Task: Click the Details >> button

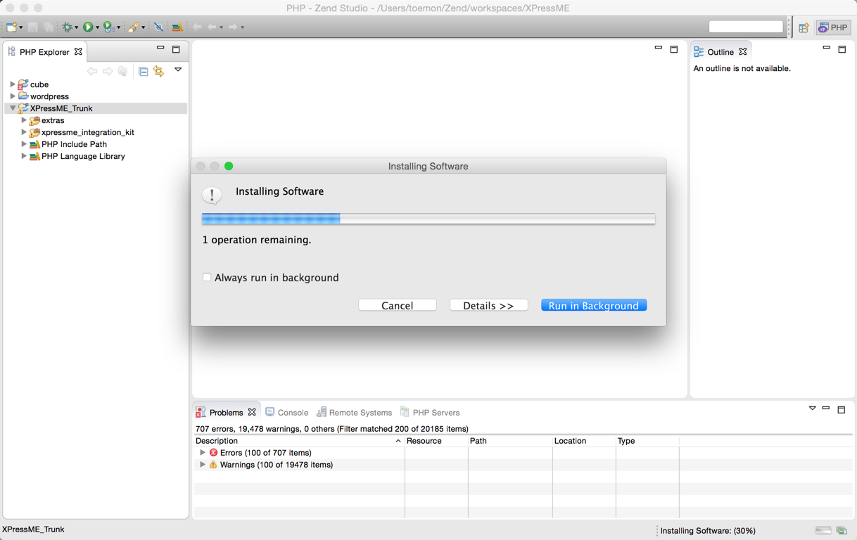Action: [x=489, y=305]
